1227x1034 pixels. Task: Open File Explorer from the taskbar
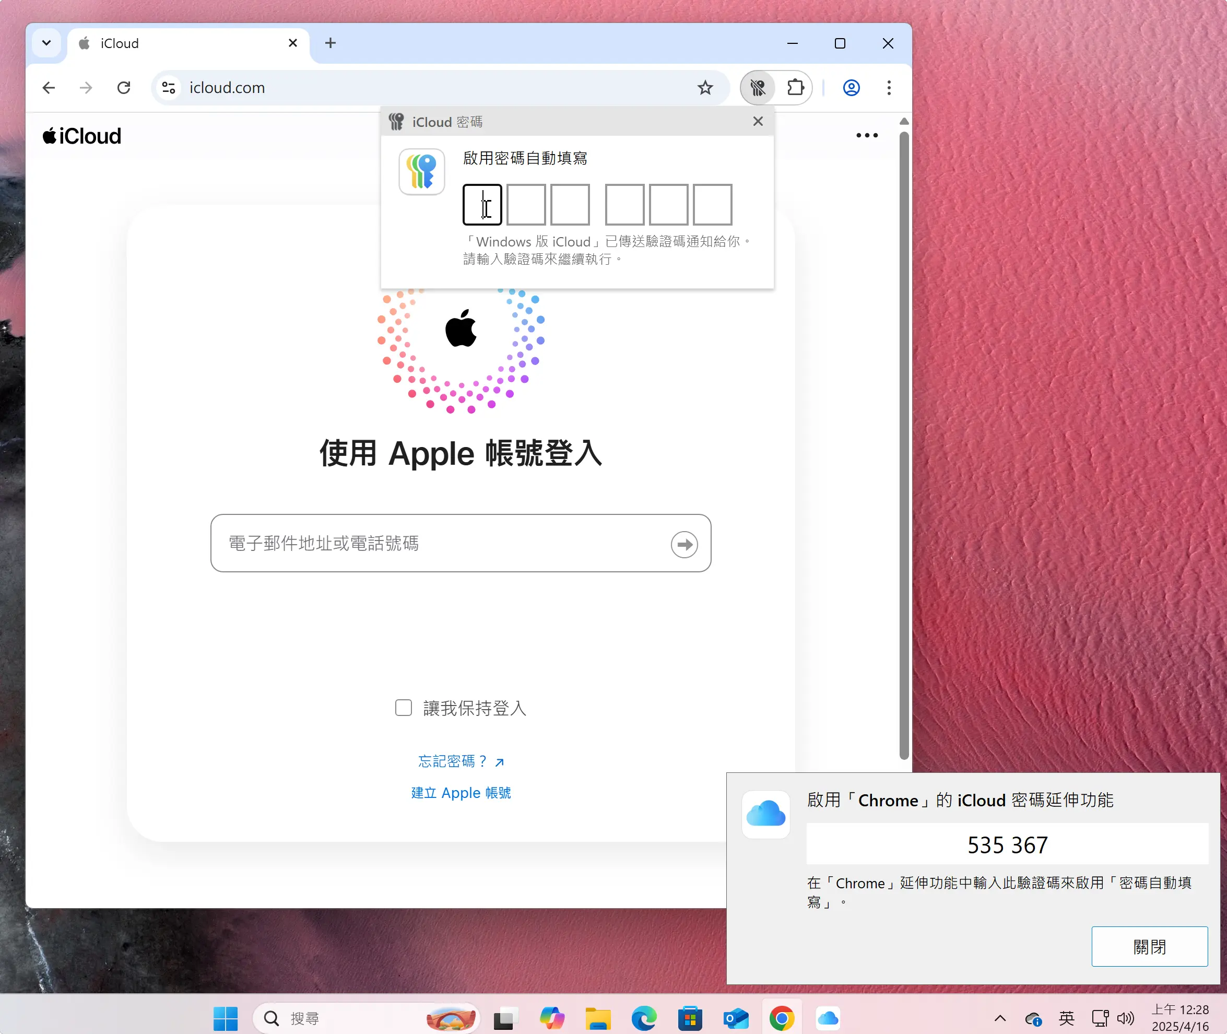(x=598, y=1019)
